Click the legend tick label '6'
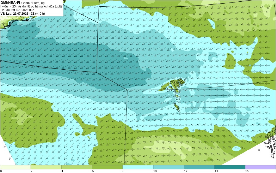This screenshot has height=173, width=276. pos(93,171)
